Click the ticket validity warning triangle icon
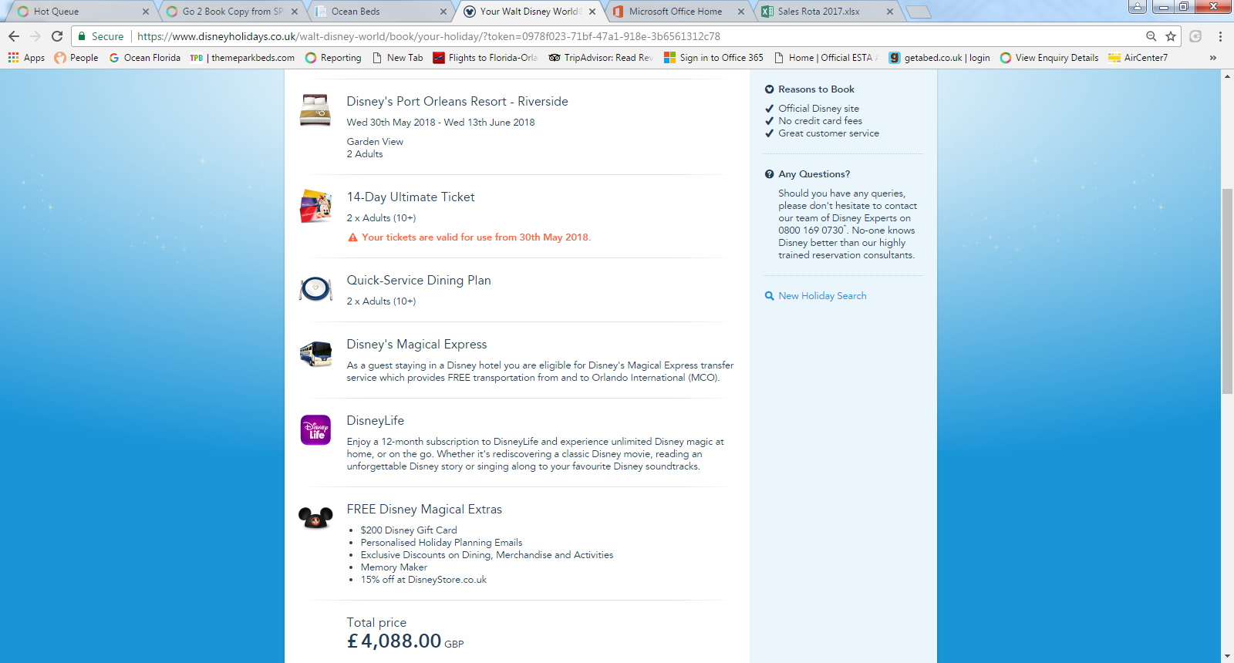The width and height of the screenshot is (1234, 663). 352,237
